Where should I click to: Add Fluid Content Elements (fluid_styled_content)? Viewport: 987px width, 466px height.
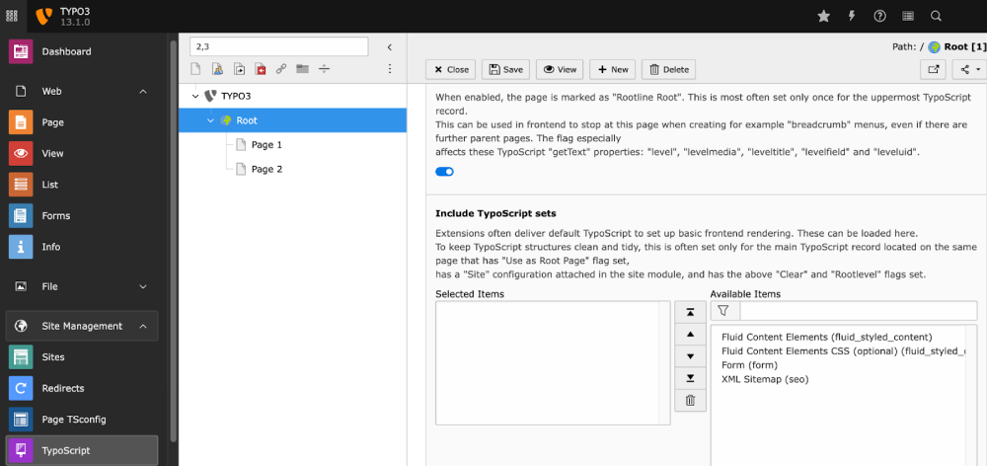pos(826,337)
